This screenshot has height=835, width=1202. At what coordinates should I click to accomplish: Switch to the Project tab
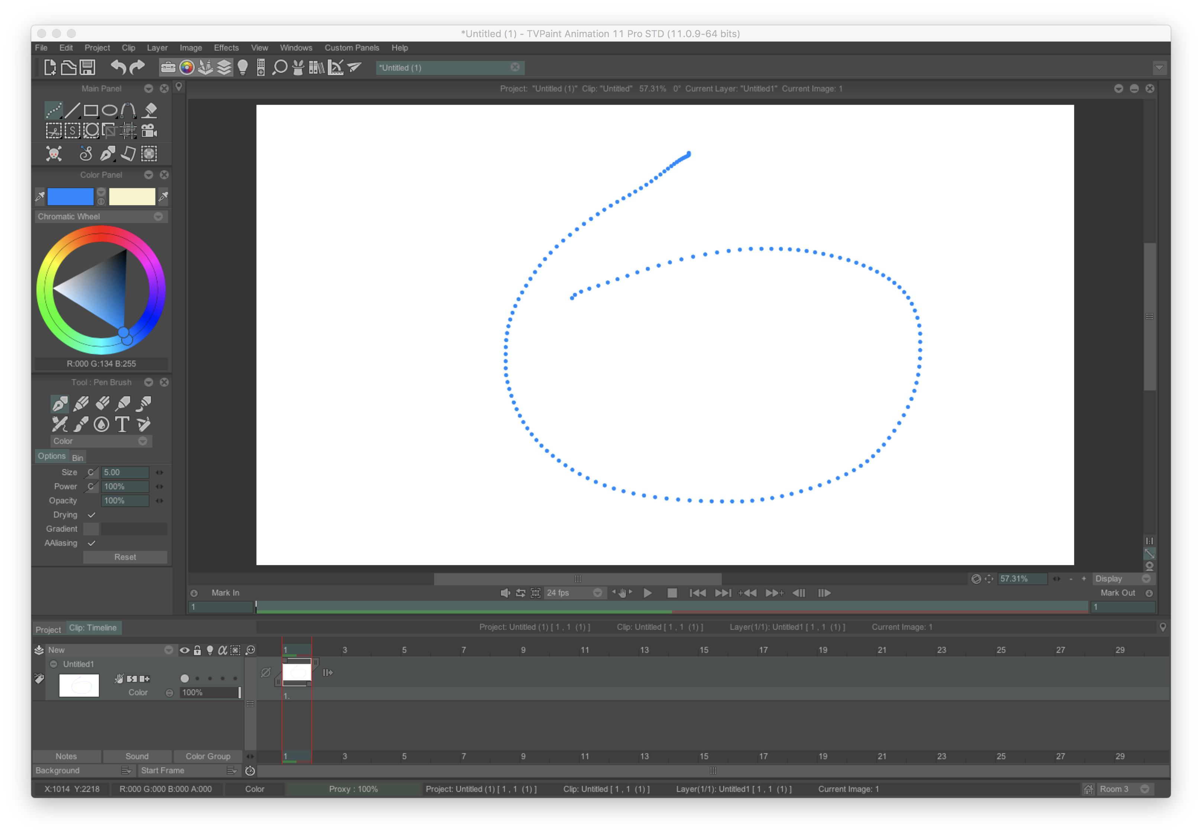tap(48, 630)
